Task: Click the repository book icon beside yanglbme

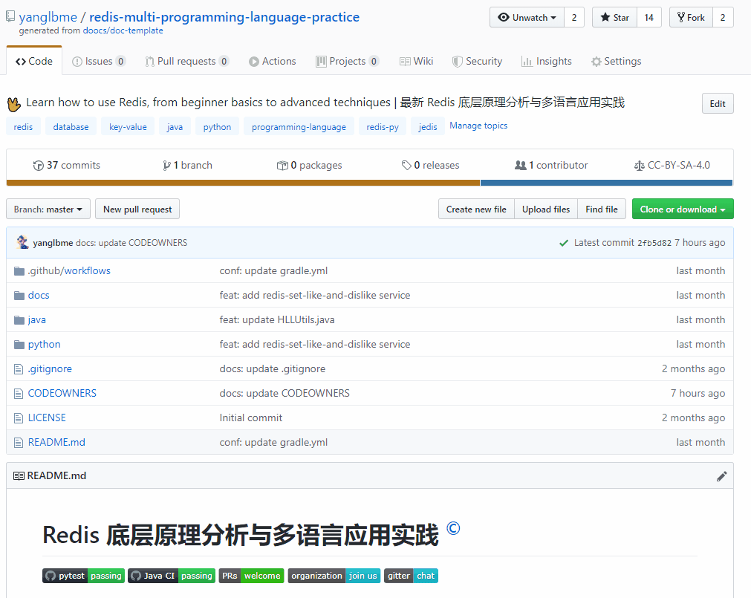Action: click(10, 17)
